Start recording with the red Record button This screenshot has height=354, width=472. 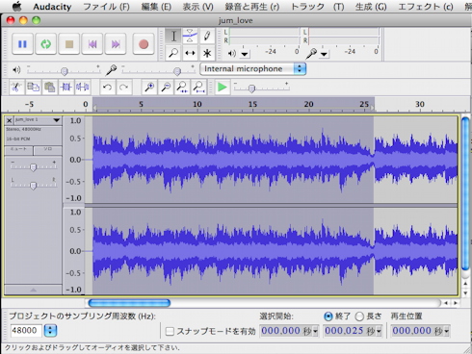[144, 44]
